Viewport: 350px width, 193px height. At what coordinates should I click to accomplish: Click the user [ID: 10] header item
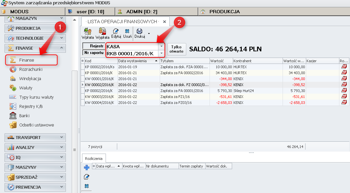point(90,12)
